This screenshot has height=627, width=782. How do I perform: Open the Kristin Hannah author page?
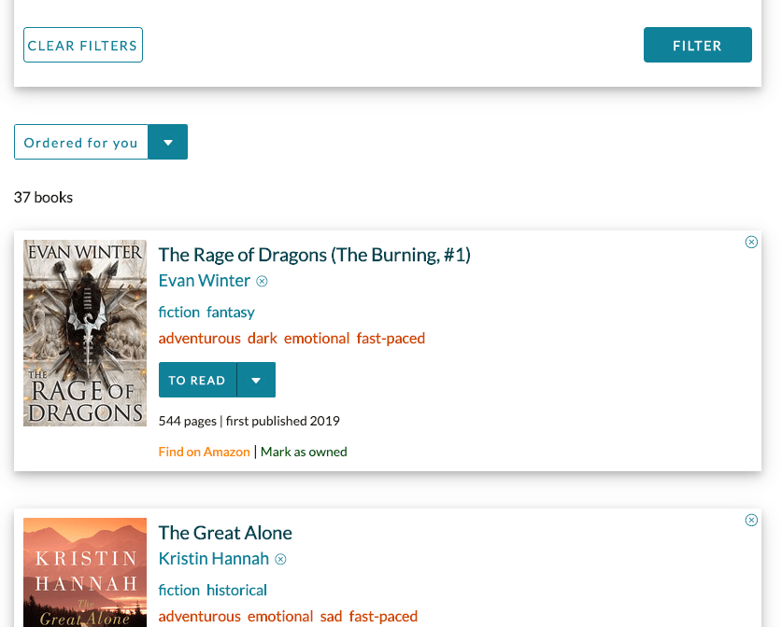tap(213, 559)
